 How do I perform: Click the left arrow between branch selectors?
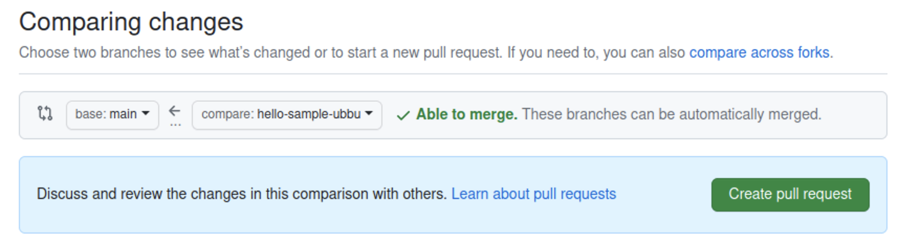coord(174,111)
